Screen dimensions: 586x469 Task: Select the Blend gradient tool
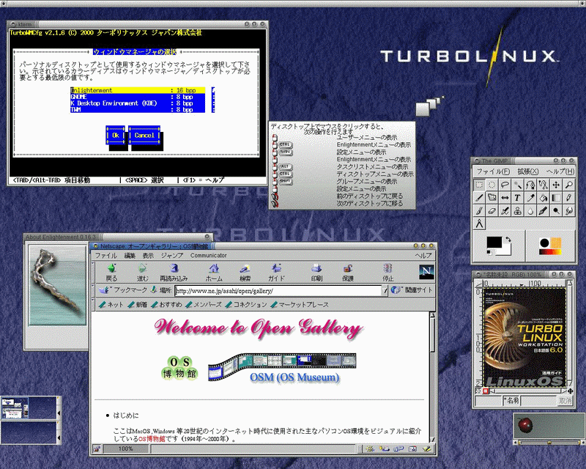tap(556, 198)
